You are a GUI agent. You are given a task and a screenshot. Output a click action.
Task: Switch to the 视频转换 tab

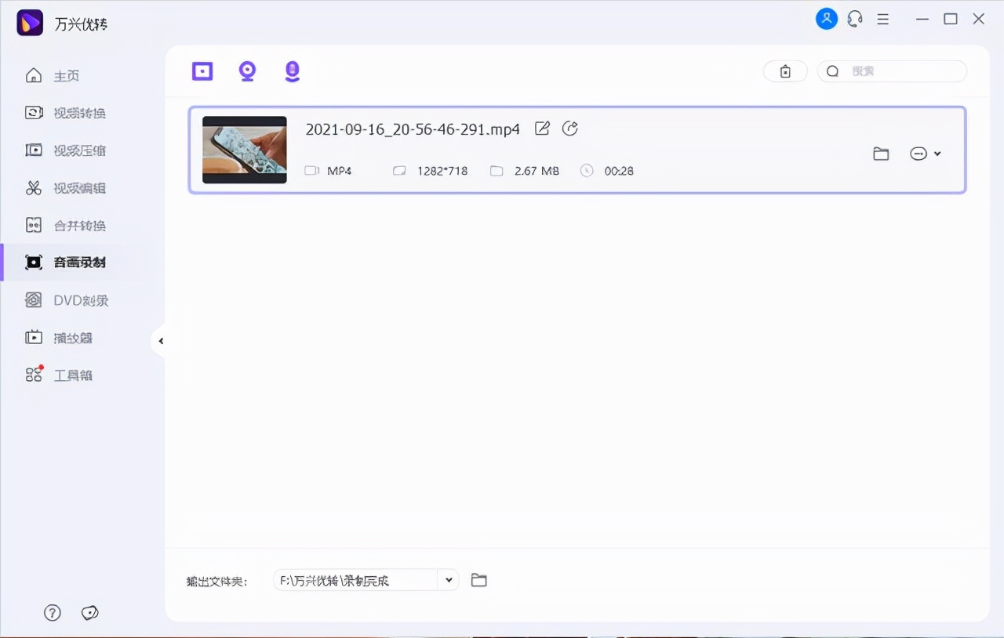[x=75, y=112]
